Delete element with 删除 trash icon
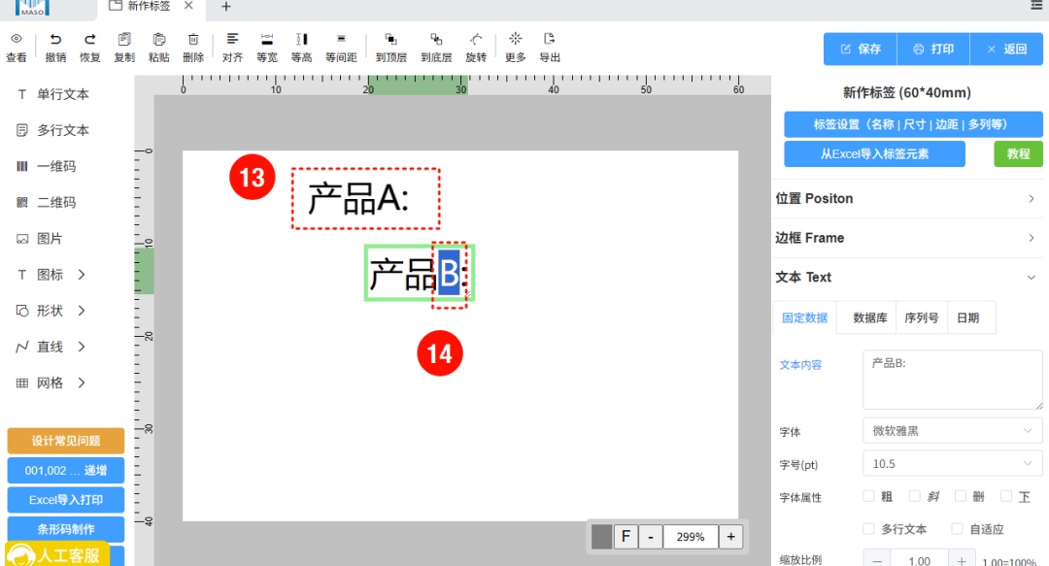1049x566 pixels. pos(192,39)
